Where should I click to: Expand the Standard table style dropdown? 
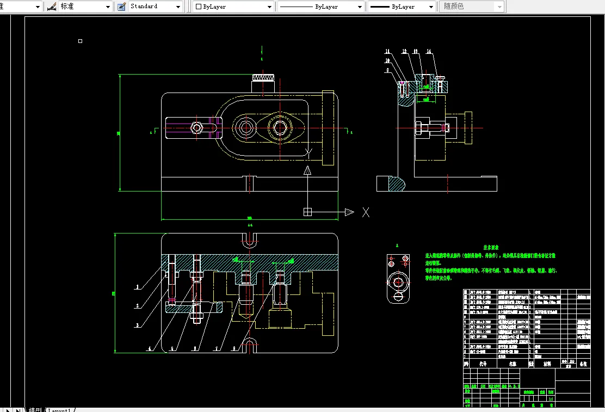[178, 7]
